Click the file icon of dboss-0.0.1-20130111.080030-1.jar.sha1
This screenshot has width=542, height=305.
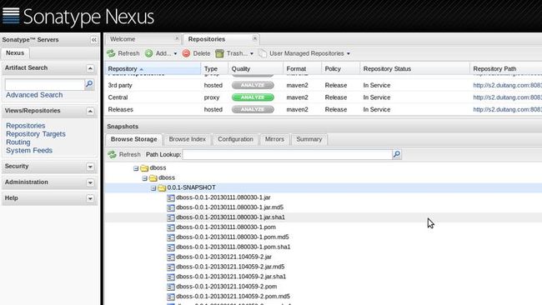tap(171, 217)
